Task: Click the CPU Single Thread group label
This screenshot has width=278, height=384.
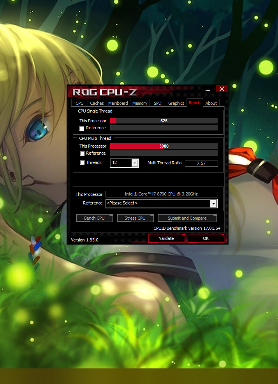Action: (95, 111)
